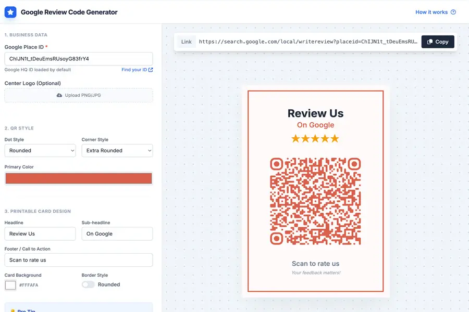Click the lightbulb Pro Tip icon
The image size is (469, 312).
click(x=13, y=310)
